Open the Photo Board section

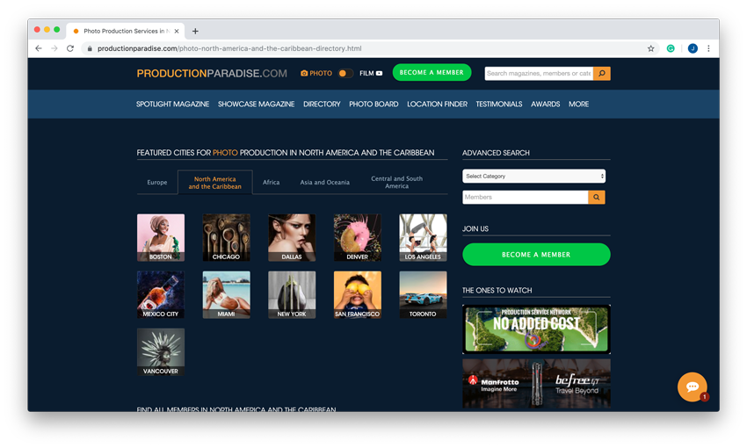click(373, 105)
